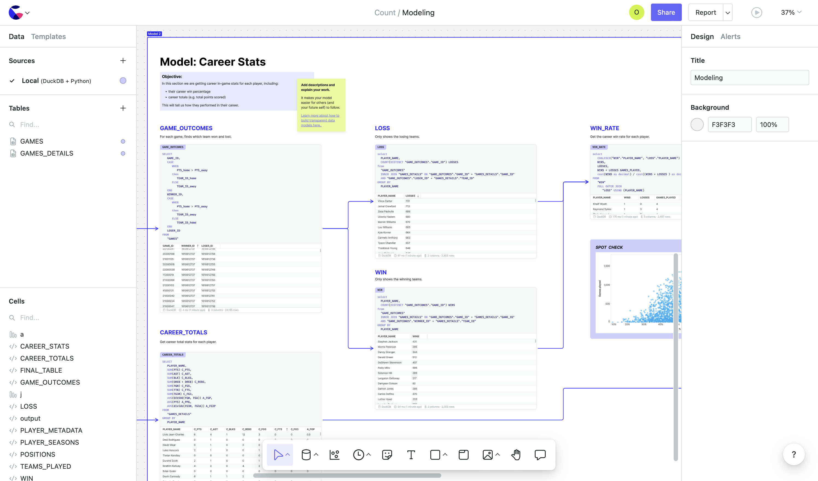
Task: Click the Share button
Action: [x=666, y=12]
